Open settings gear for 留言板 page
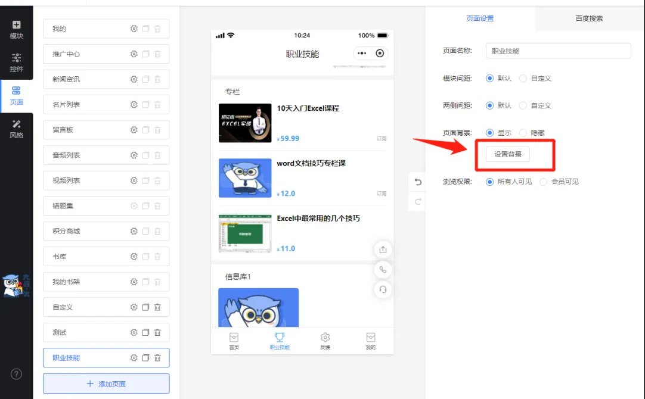The image size is (645, 399). 134,130
